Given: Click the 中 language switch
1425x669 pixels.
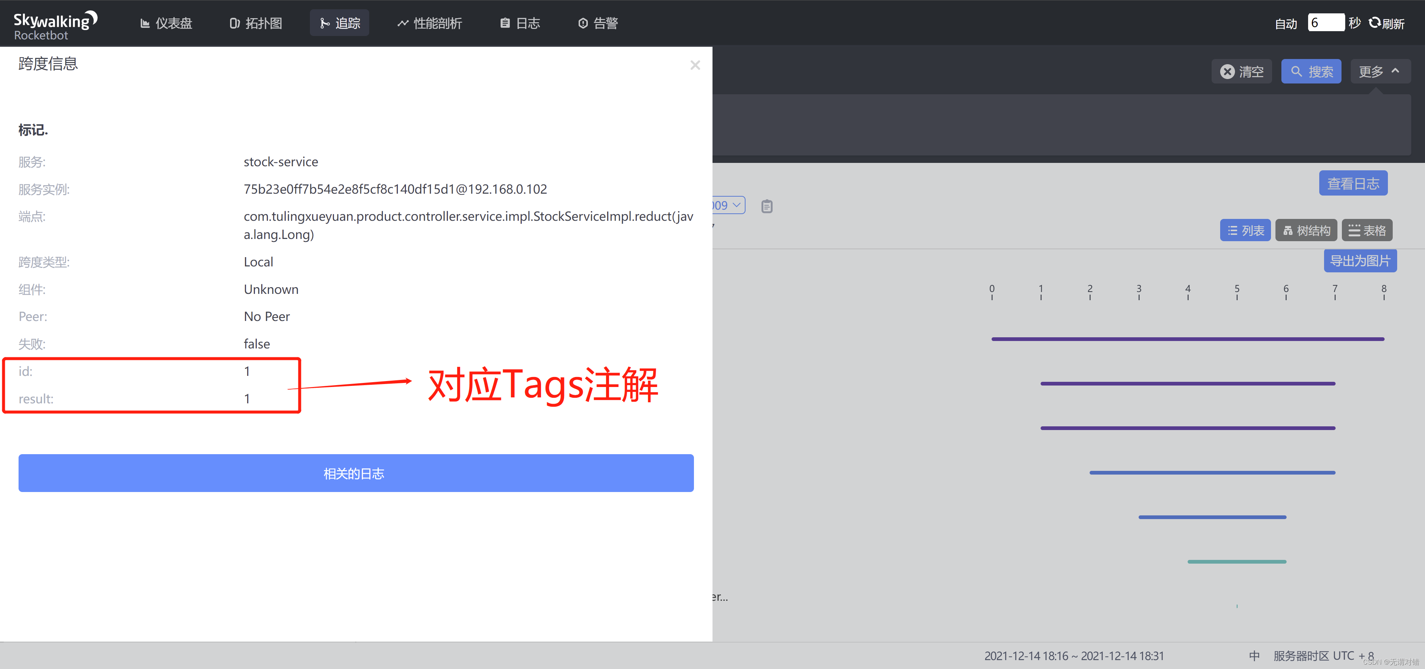Looking at the screenshot, I should [x=1254, y=656].
